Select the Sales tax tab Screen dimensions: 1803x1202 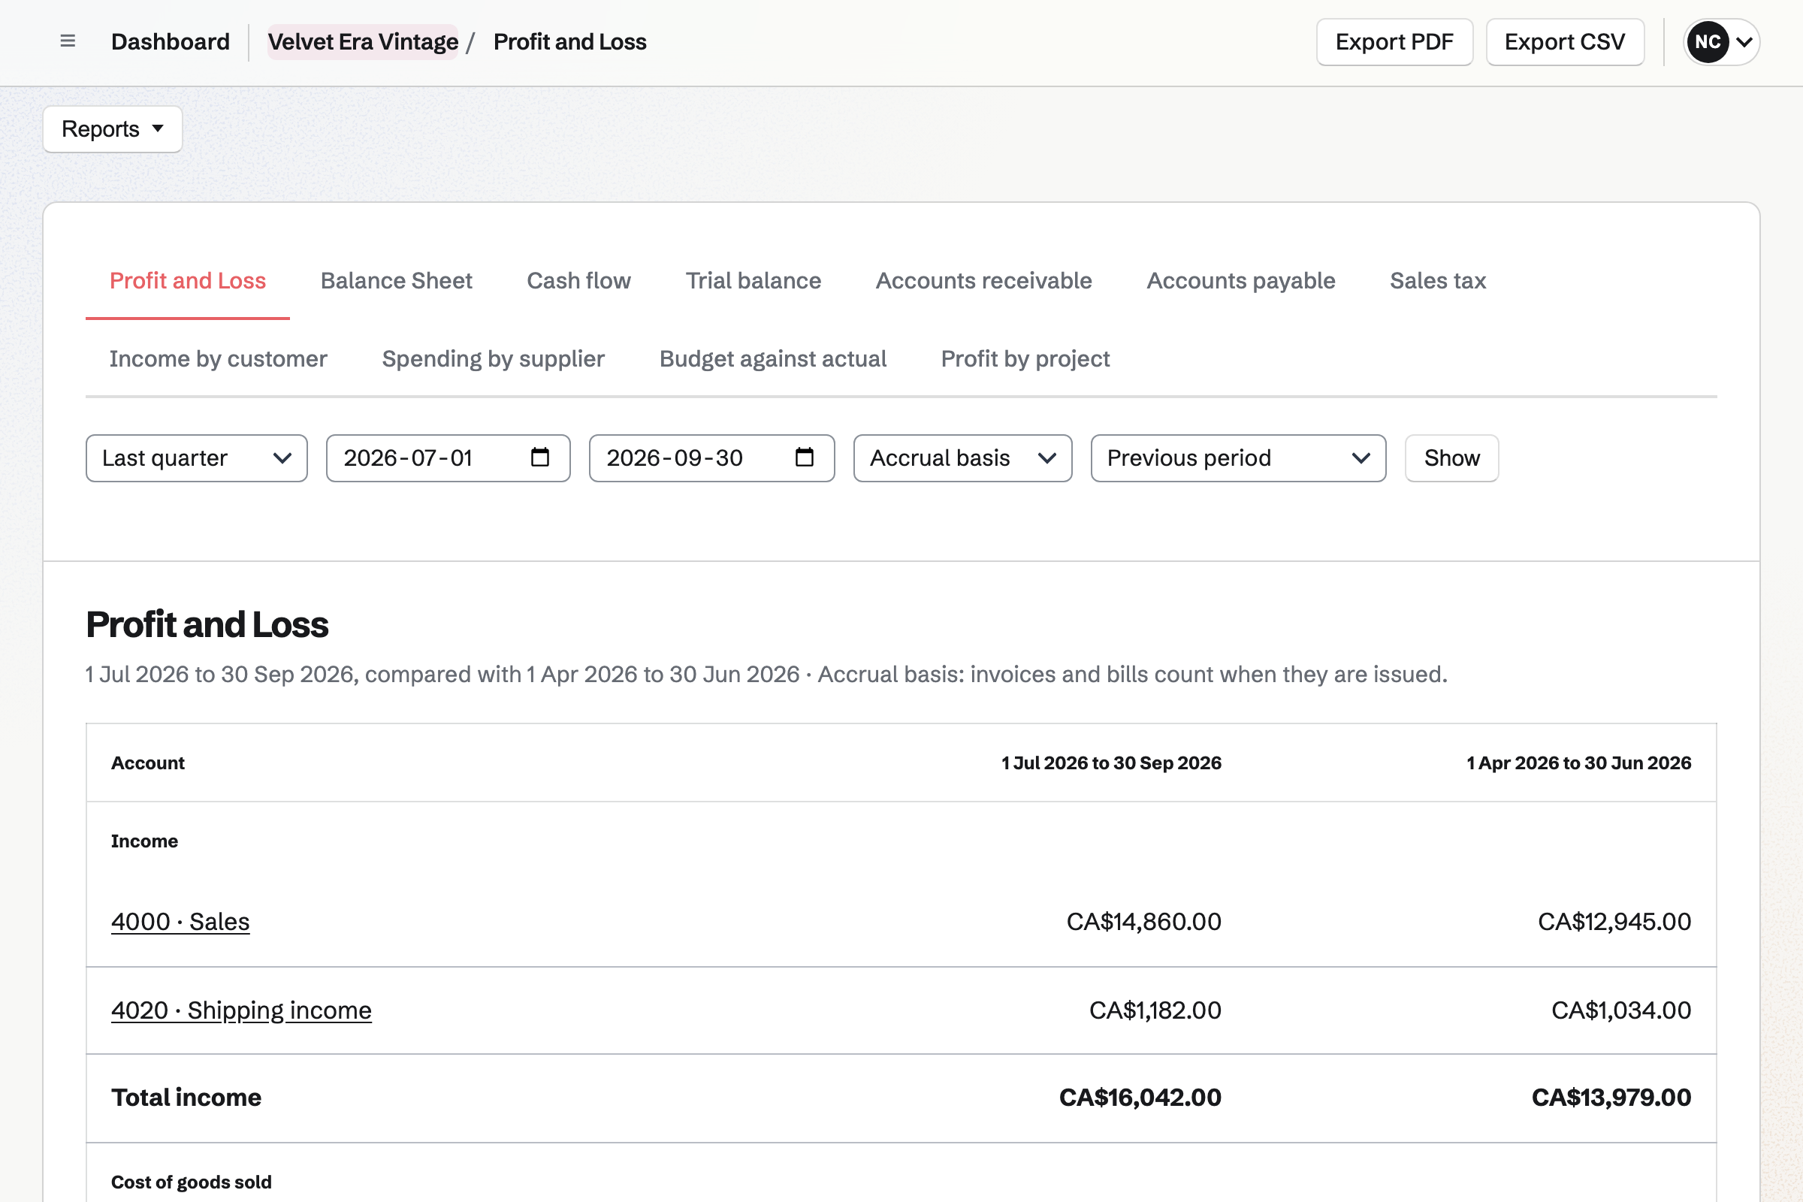click(x=1438, y=280)
